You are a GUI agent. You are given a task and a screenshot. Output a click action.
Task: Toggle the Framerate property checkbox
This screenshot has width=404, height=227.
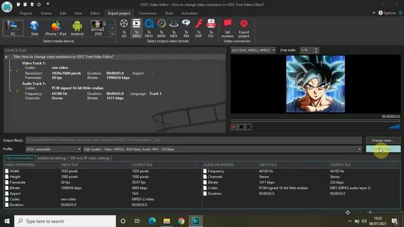pyautogui.click(x=7, y=182)
